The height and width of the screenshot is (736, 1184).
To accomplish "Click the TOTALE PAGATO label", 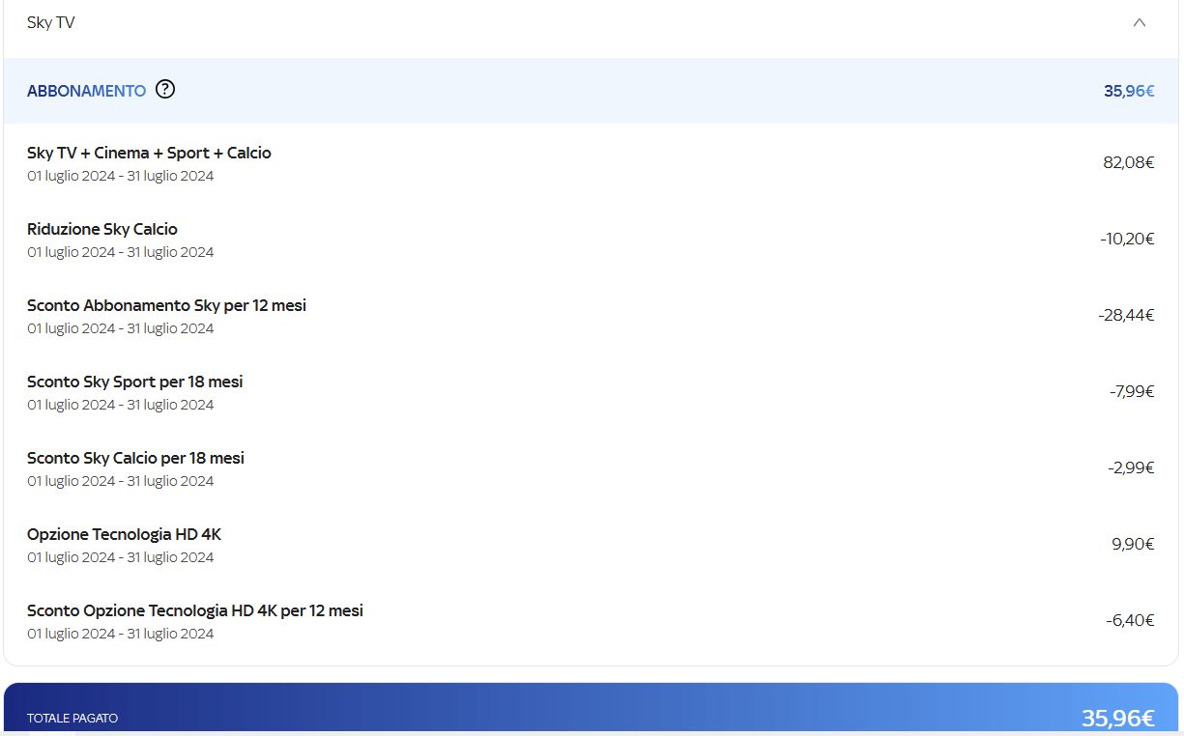I will [72, 719].
